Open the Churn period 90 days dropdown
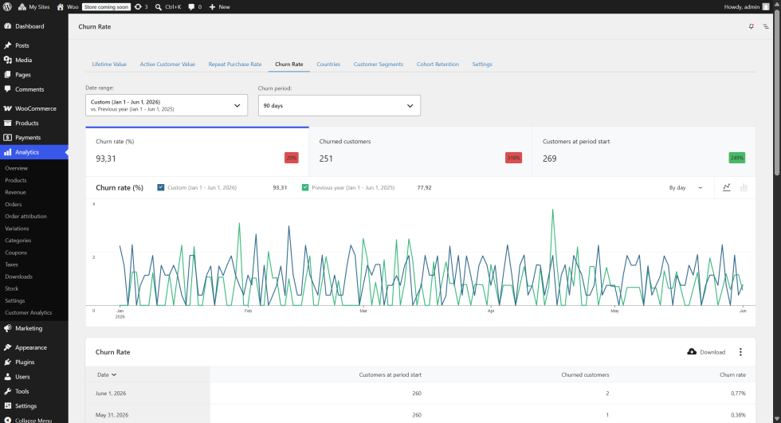 coord(339,105)
